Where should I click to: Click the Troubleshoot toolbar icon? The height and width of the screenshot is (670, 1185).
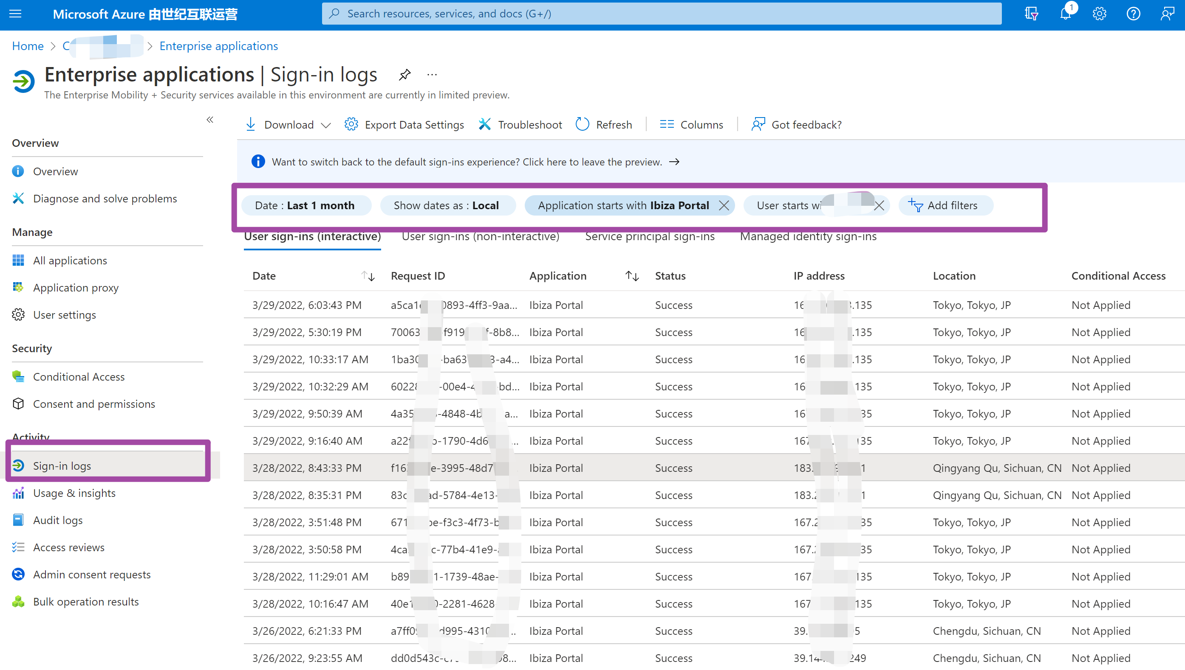coord(485,124)
